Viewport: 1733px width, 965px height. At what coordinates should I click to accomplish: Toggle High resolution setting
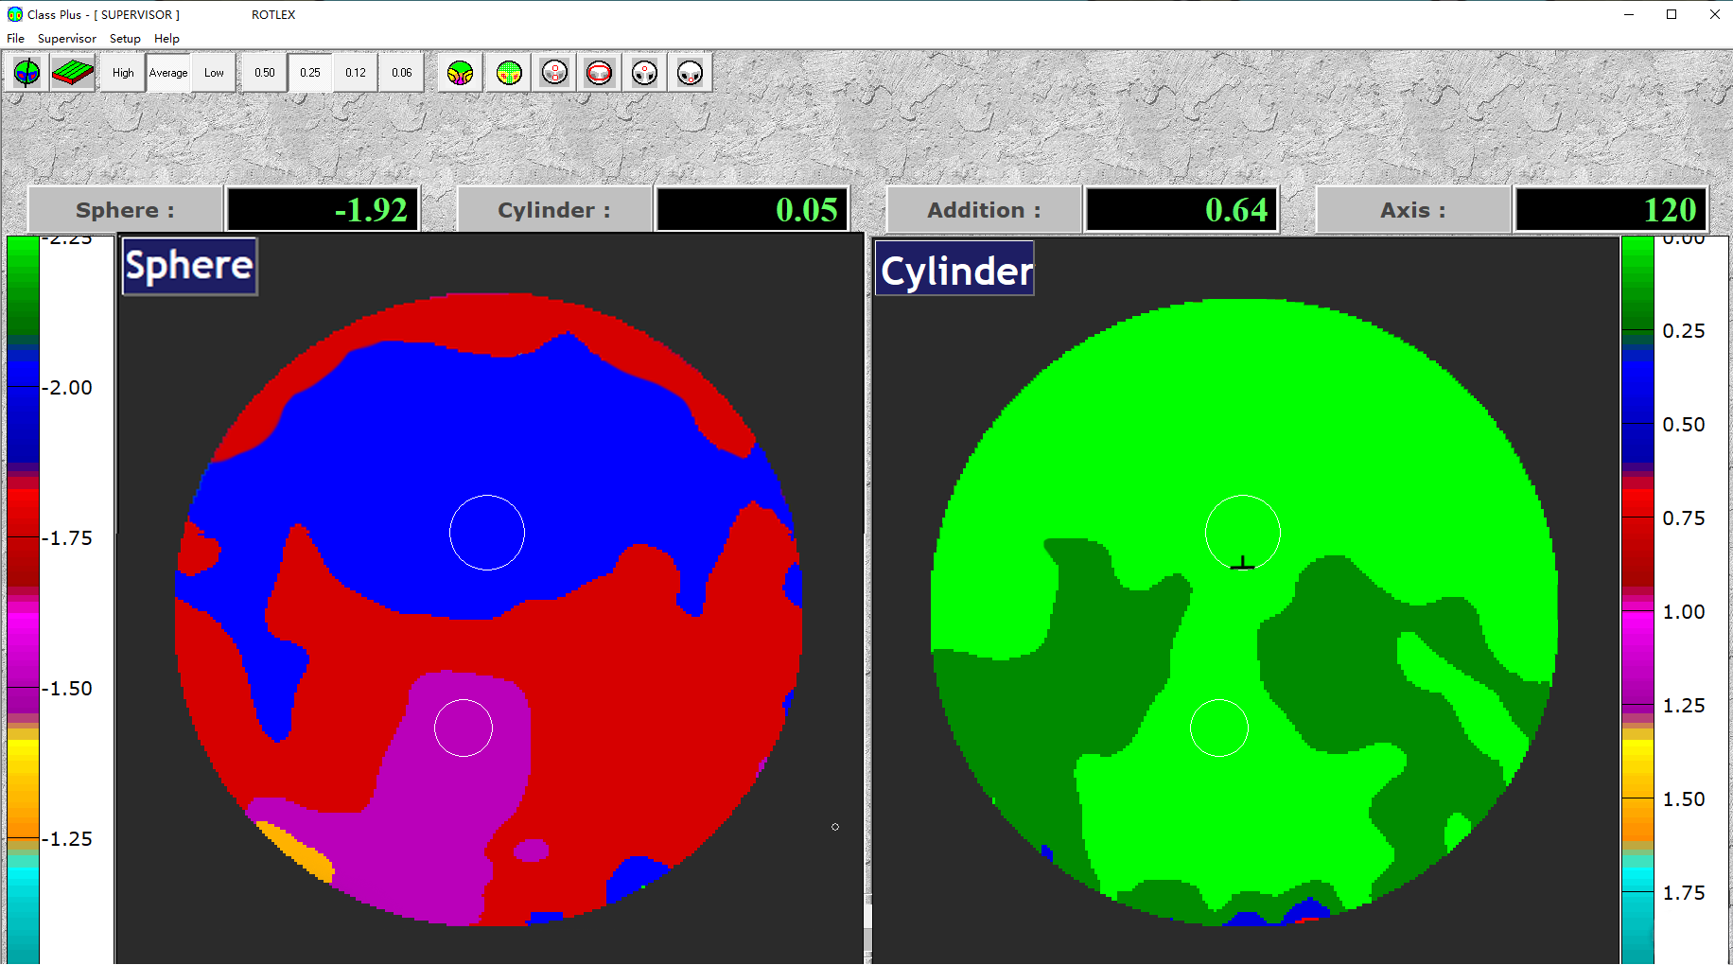[123, 73]
